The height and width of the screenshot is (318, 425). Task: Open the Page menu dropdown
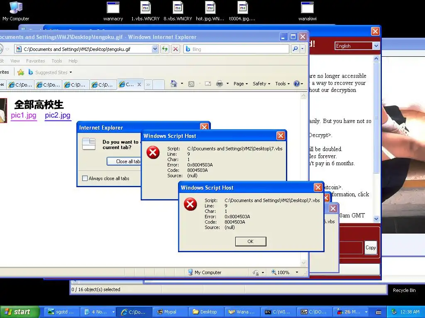241,84
